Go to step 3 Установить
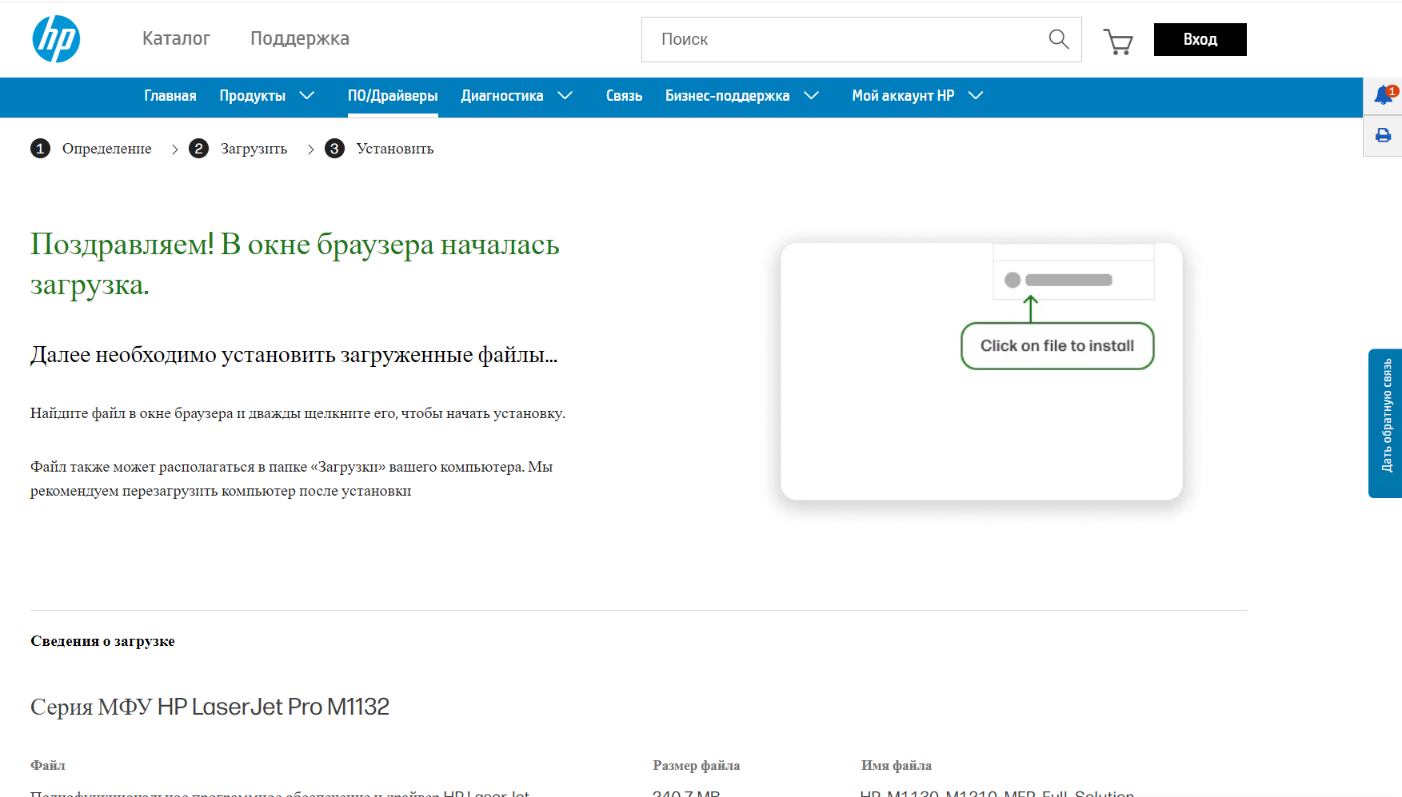Screen dimensions: 1402x797 379,149
